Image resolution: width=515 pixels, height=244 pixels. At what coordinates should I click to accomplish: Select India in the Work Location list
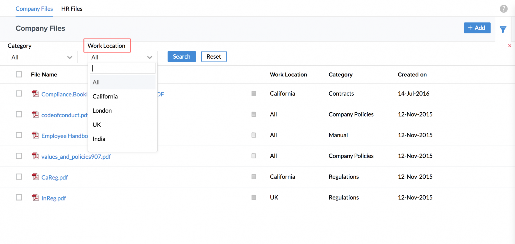99,139
